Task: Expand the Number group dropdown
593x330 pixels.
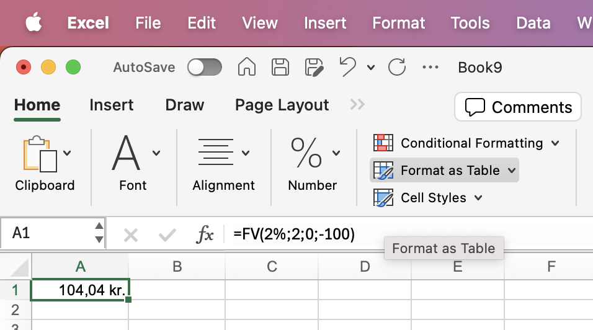Action: click(336, 153)
